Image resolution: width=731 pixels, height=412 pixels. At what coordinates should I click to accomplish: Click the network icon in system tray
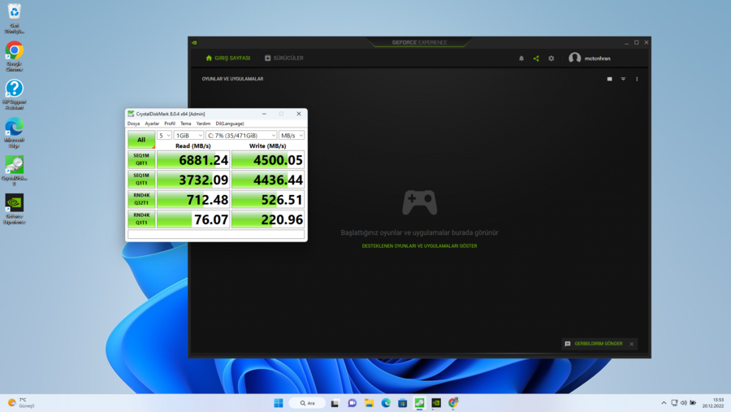pyautogui.click(x=674, y=403)
